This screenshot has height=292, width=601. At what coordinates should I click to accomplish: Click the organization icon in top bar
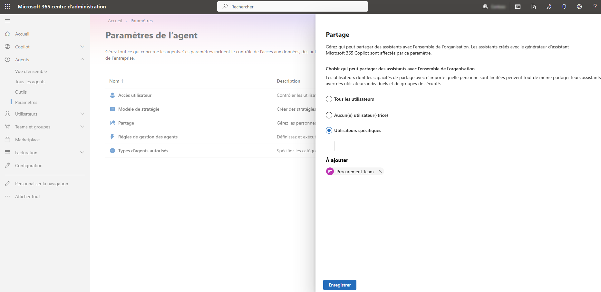coord(485,6)
